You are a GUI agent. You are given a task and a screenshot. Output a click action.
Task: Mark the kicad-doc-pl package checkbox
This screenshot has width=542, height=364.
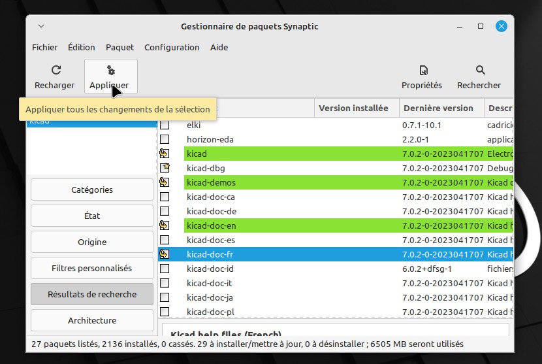(x=165, y=312)
